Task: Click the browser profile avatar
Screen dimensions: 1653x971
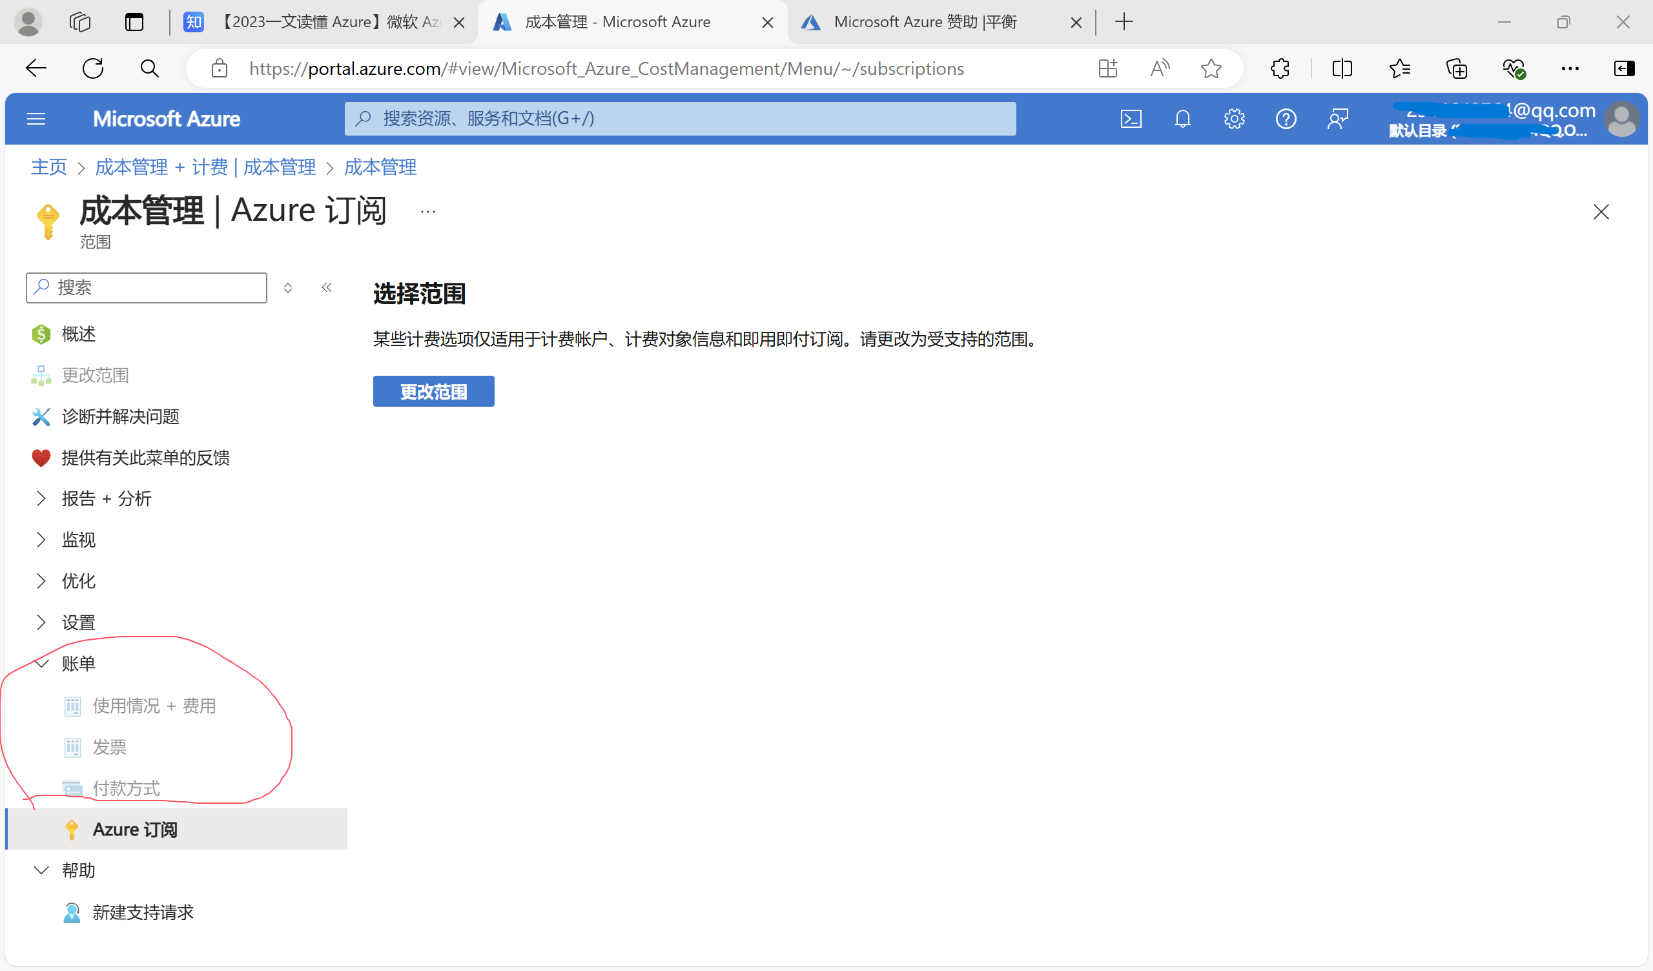Action: pos(28,23)
